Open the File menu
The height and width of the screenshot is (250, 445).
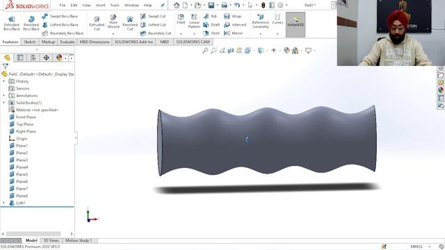63,5
